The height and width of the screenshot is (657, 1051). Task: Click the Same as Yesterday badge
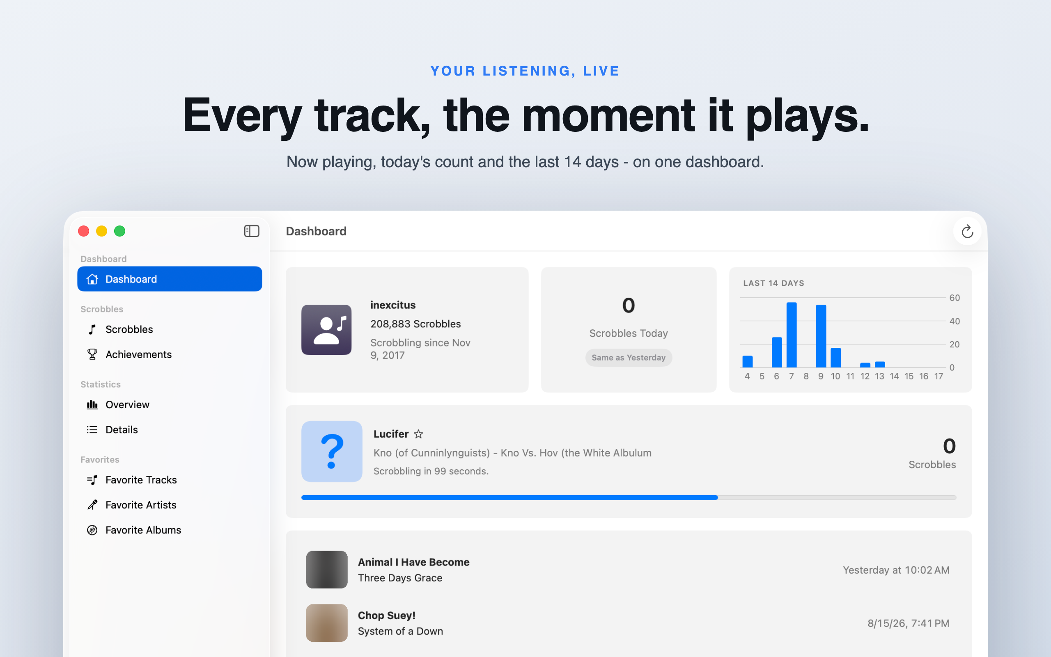629,358
